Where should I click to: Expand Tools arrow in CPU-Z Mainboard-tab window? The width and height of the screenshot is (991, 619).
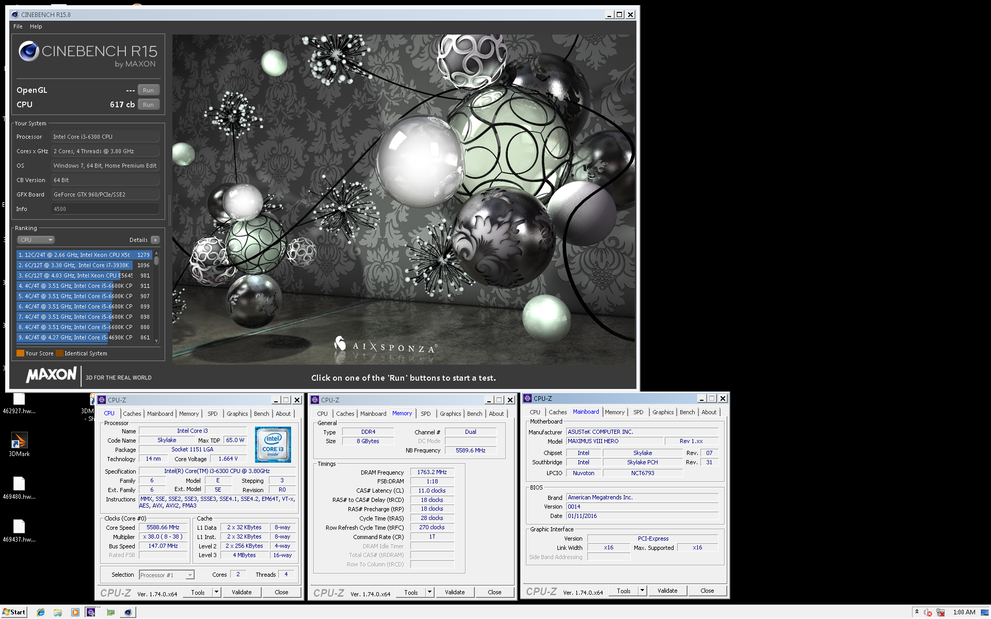coord(643,591)
